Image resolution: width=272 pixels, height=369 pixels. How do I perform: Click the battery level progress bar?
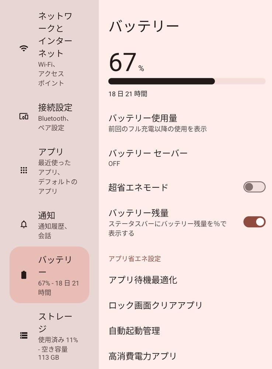(187, 81)
